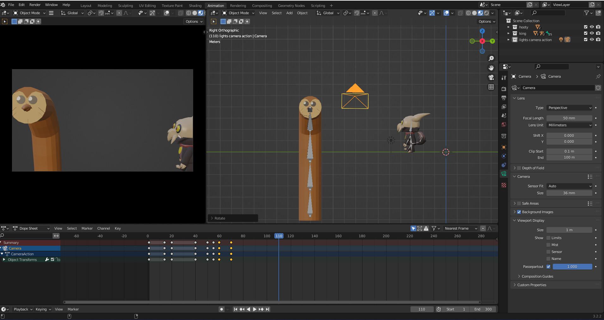
Task: Select the Render Properties icon
Action: pos(504,89)
